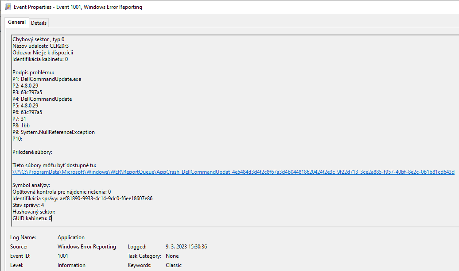Viewport: 459px width, 271px height.
Task: Click the 'Podpis problému:' heading
Action: coord(33,73)
